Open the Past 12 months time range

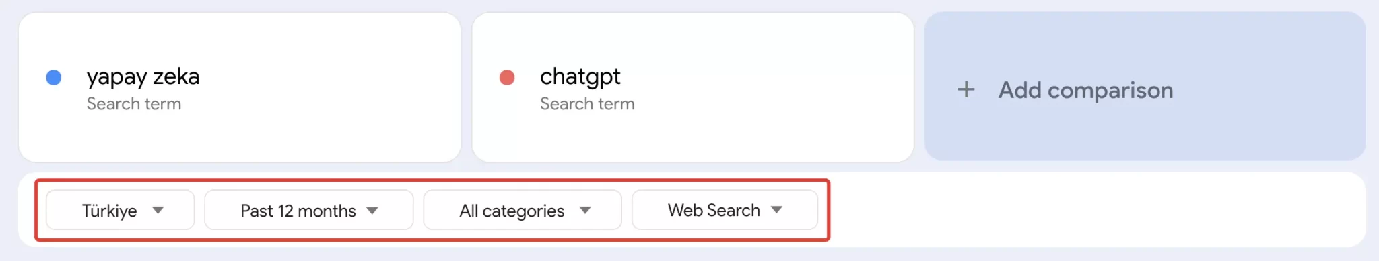[x=309, y=210]
